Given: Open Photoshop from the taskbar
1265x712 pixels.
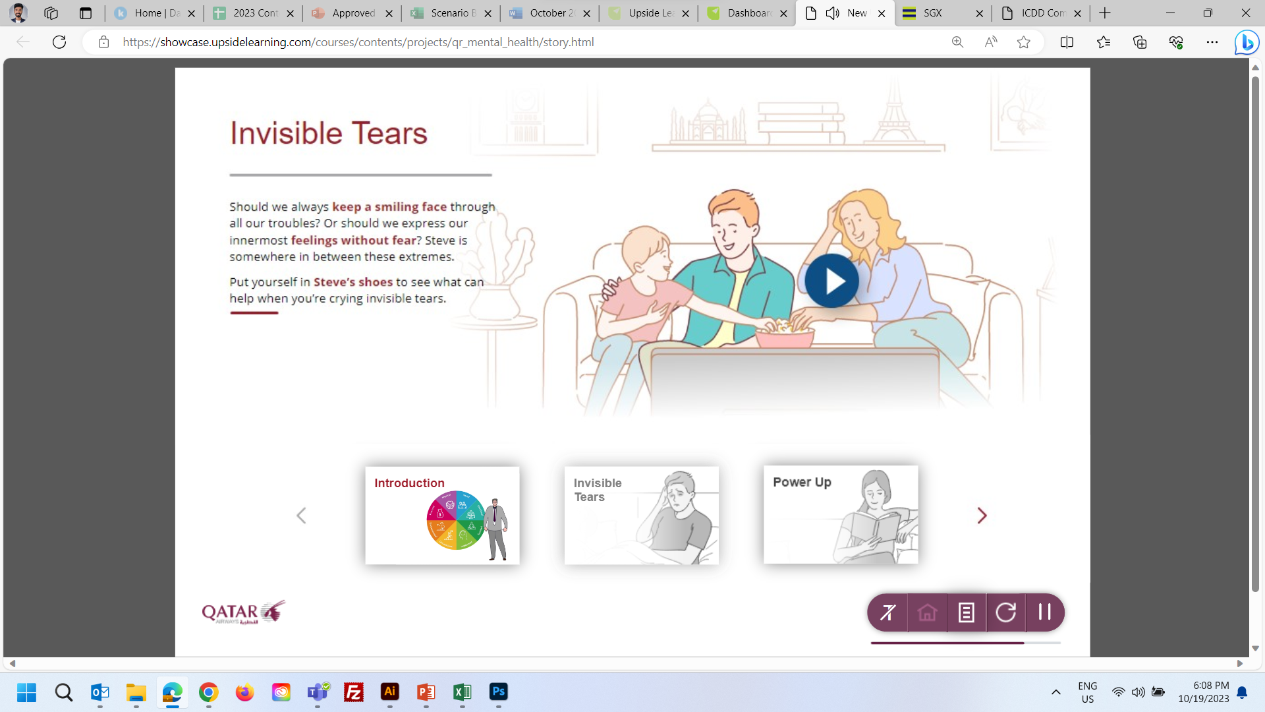Looking at the screenshot, I should click(499, 693).
